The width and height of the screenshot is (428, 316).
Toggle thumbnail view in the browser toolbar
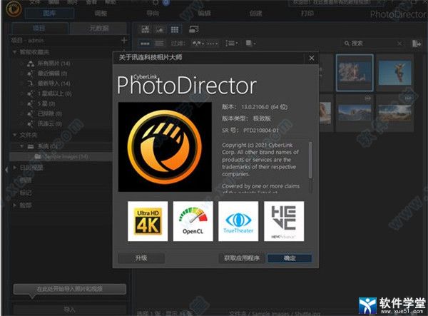[145, 44]
